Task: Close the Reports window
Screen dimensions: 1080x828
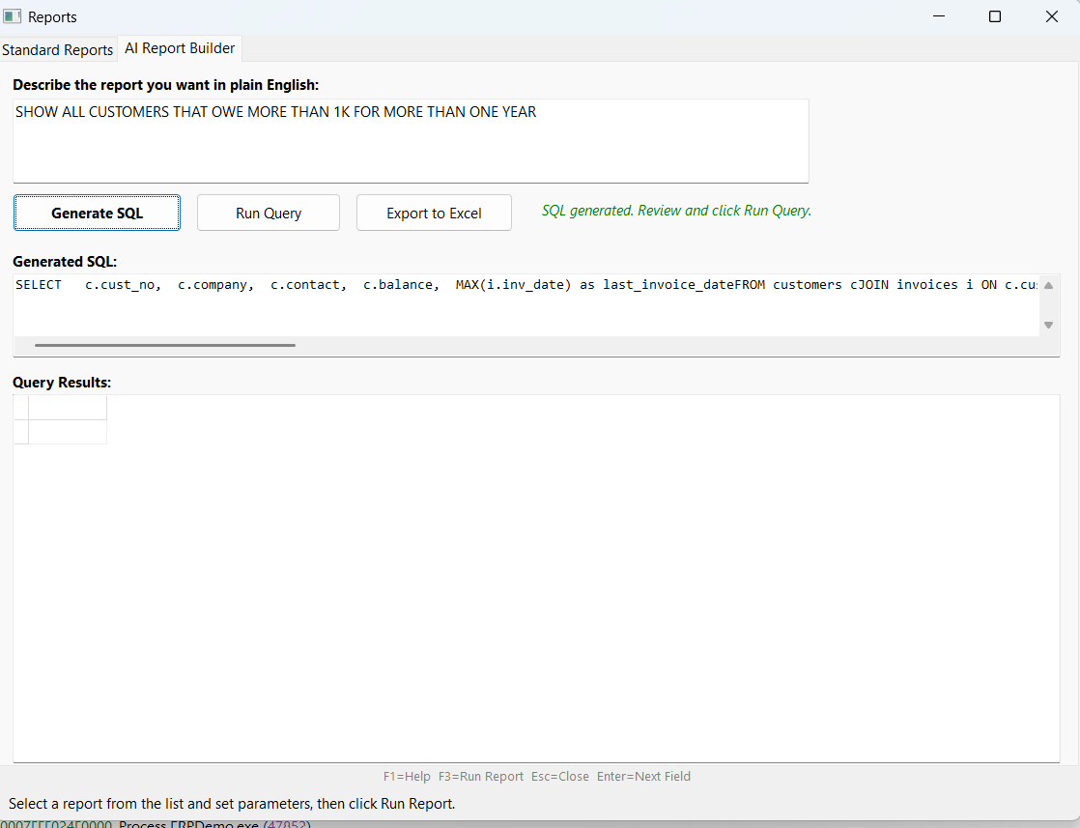Action: (x=1052, y=16)
